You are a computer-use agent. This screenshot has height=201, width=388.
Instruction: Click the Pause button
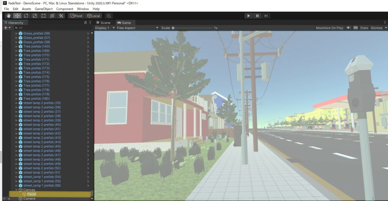pyautogui.click(x=257, y=16)
